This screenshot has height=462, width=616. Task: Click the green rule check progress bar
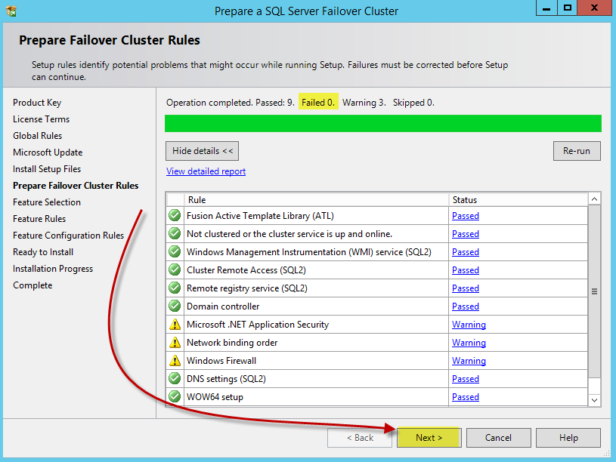click(383, 123)
